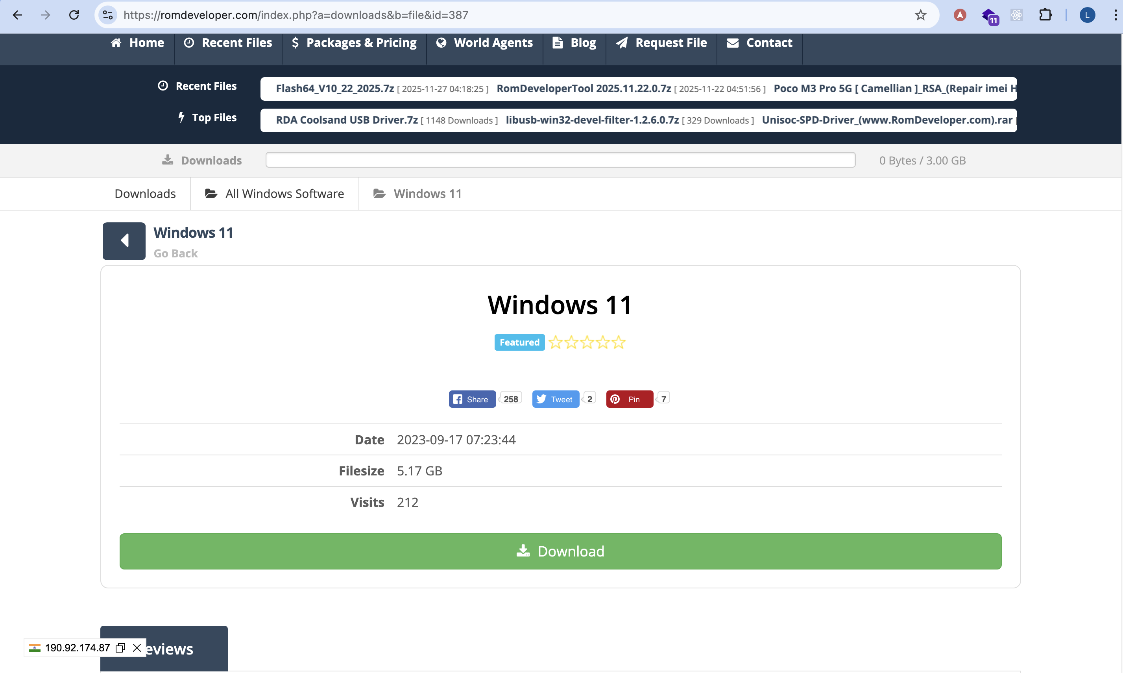Open Packages & Pricing menu item
The image size is (1123, 673).
[x=354, y=43]
